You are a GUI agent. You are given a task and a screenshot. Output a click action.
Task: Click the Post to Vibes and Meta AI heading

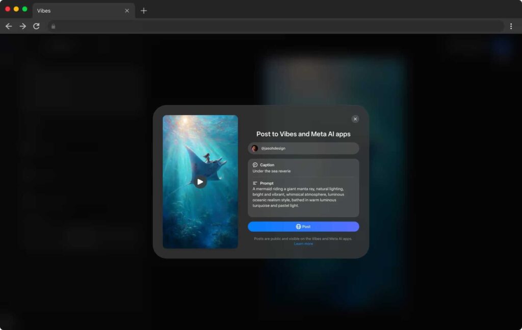[x=303, y=133]
